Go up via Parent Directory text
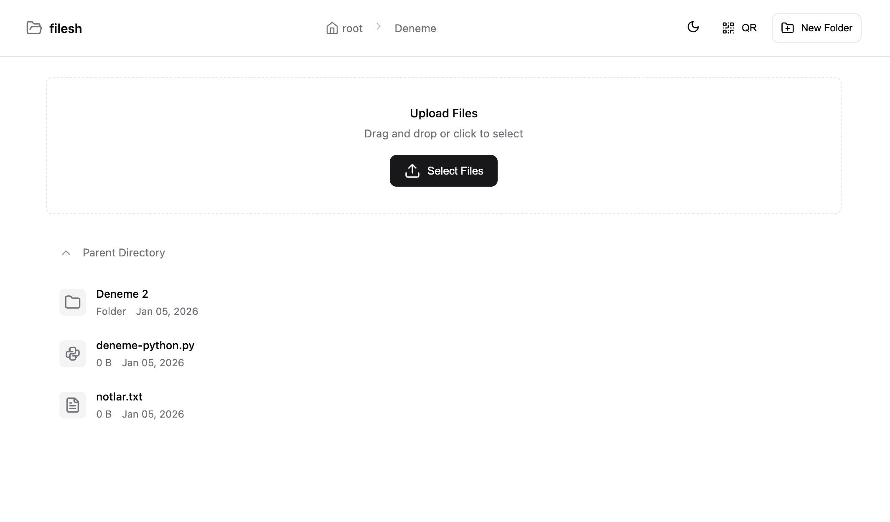This screenshot has width=890, height=522. [124, 253]
